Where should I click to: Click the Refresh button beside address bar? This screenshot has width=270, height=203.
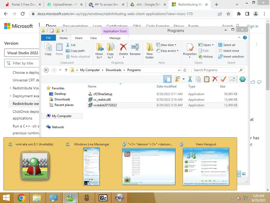(185, 70)
